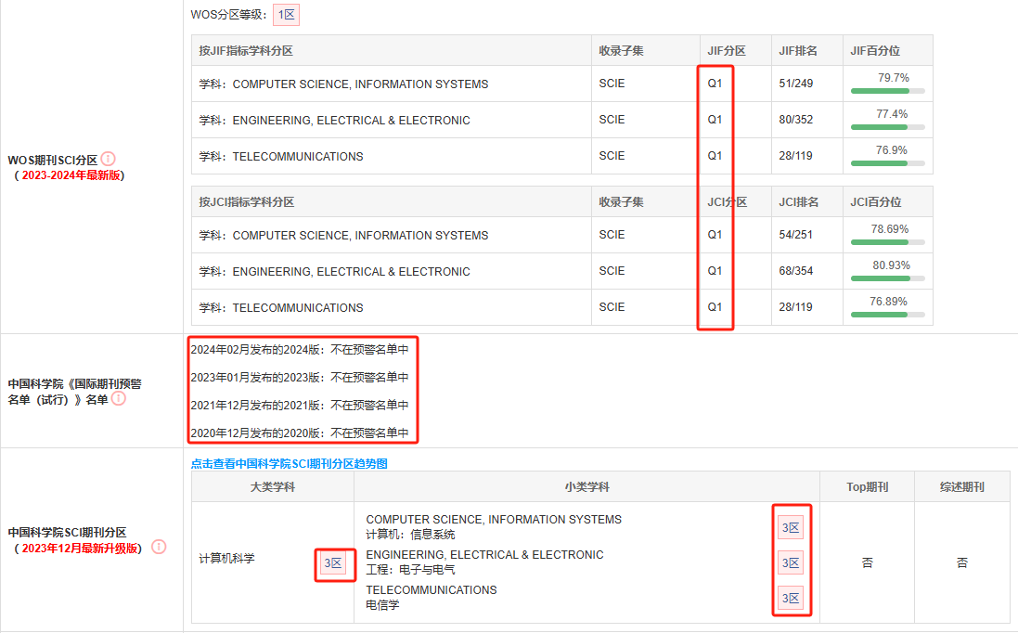Click the 80/352 JIF rank cell
1018x633 pixels.
(x=807, y=120)
